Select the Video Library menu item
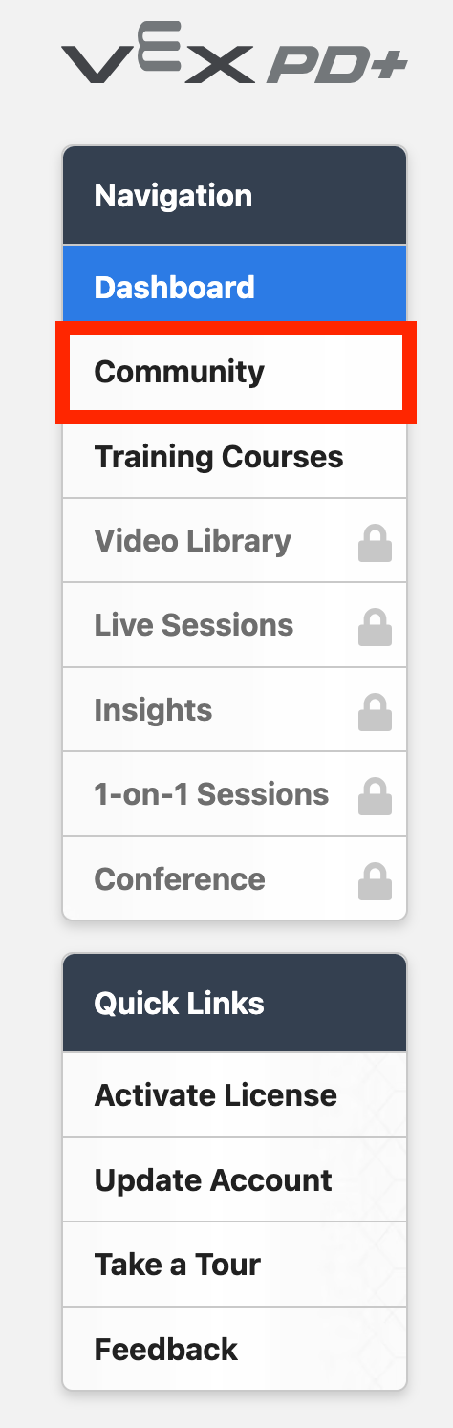 click(x=235, y=541)
